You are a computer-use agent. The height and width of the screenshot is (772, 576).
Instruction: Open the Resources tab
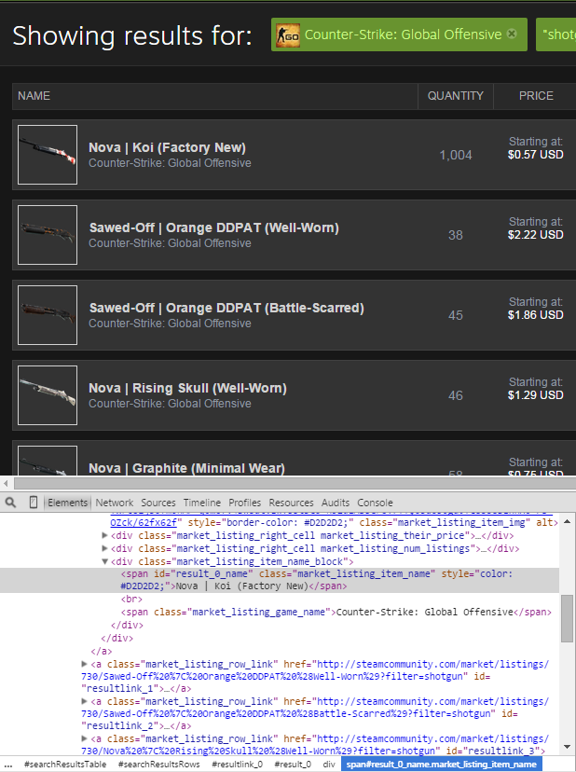[x=291, y=503]
